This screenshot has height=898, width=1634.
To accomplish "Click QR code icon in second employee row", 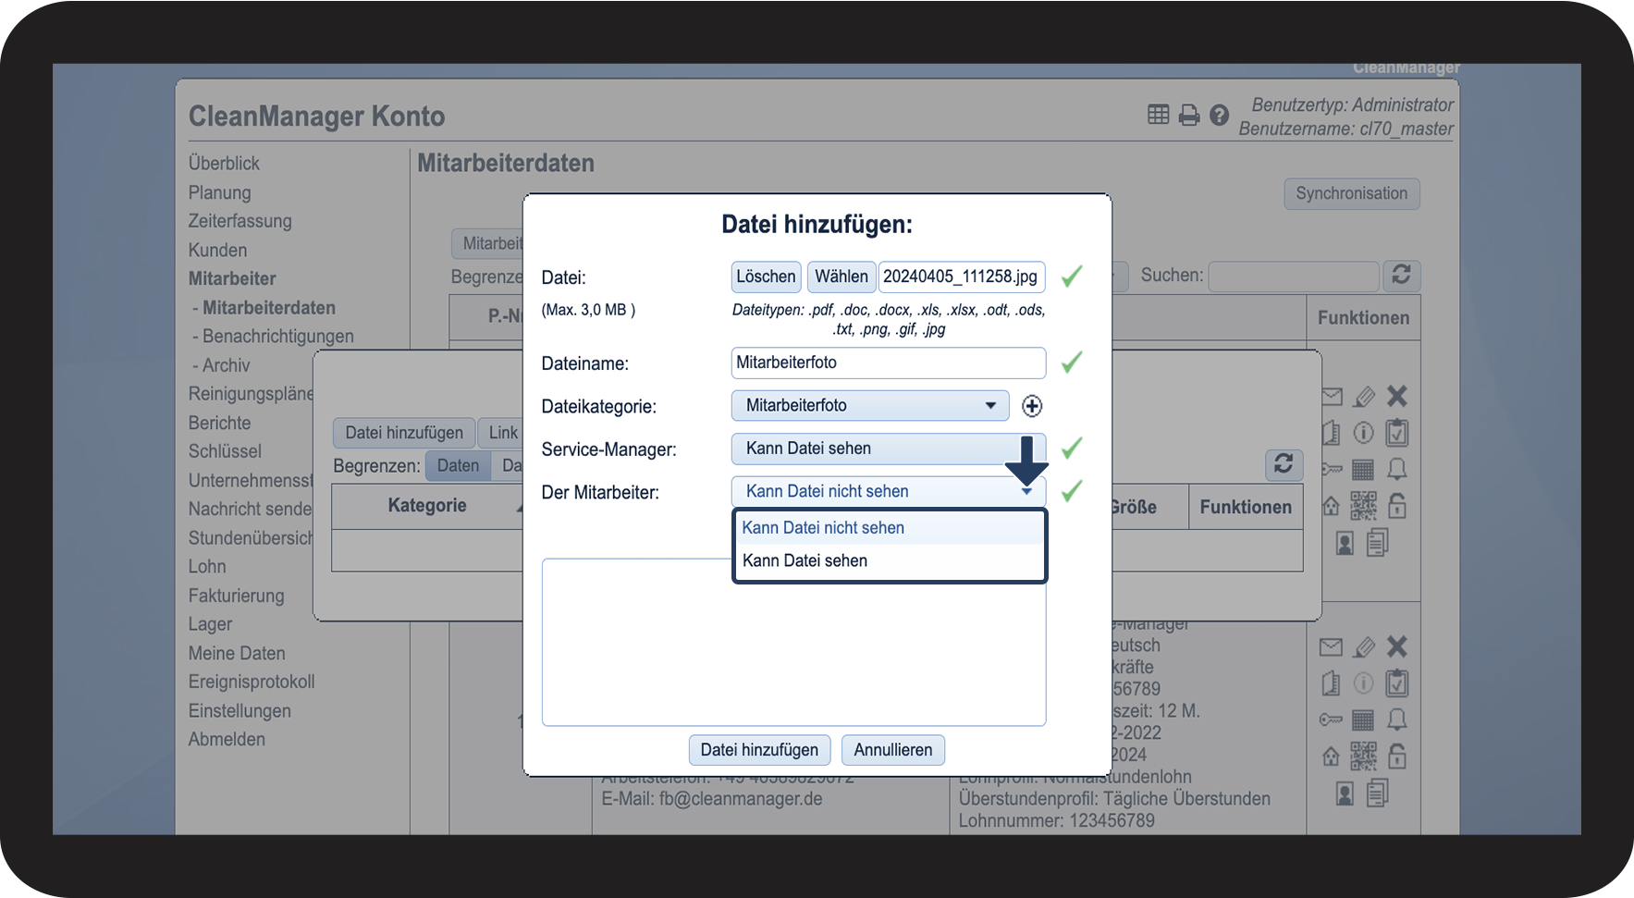I will tap(1363, 757).
